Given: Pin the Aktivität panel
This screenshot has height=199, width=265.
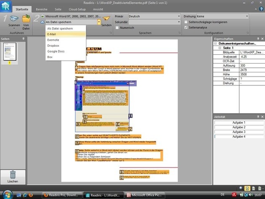Looking at the screenshot, I should pyautogui.click(x=258, y=117).
